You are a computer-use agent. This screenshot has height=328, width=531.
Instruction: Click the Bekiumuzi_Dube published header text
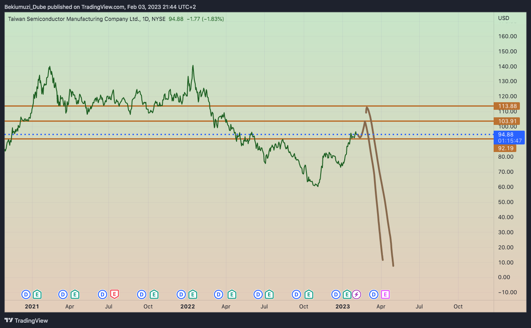(100, 7)
